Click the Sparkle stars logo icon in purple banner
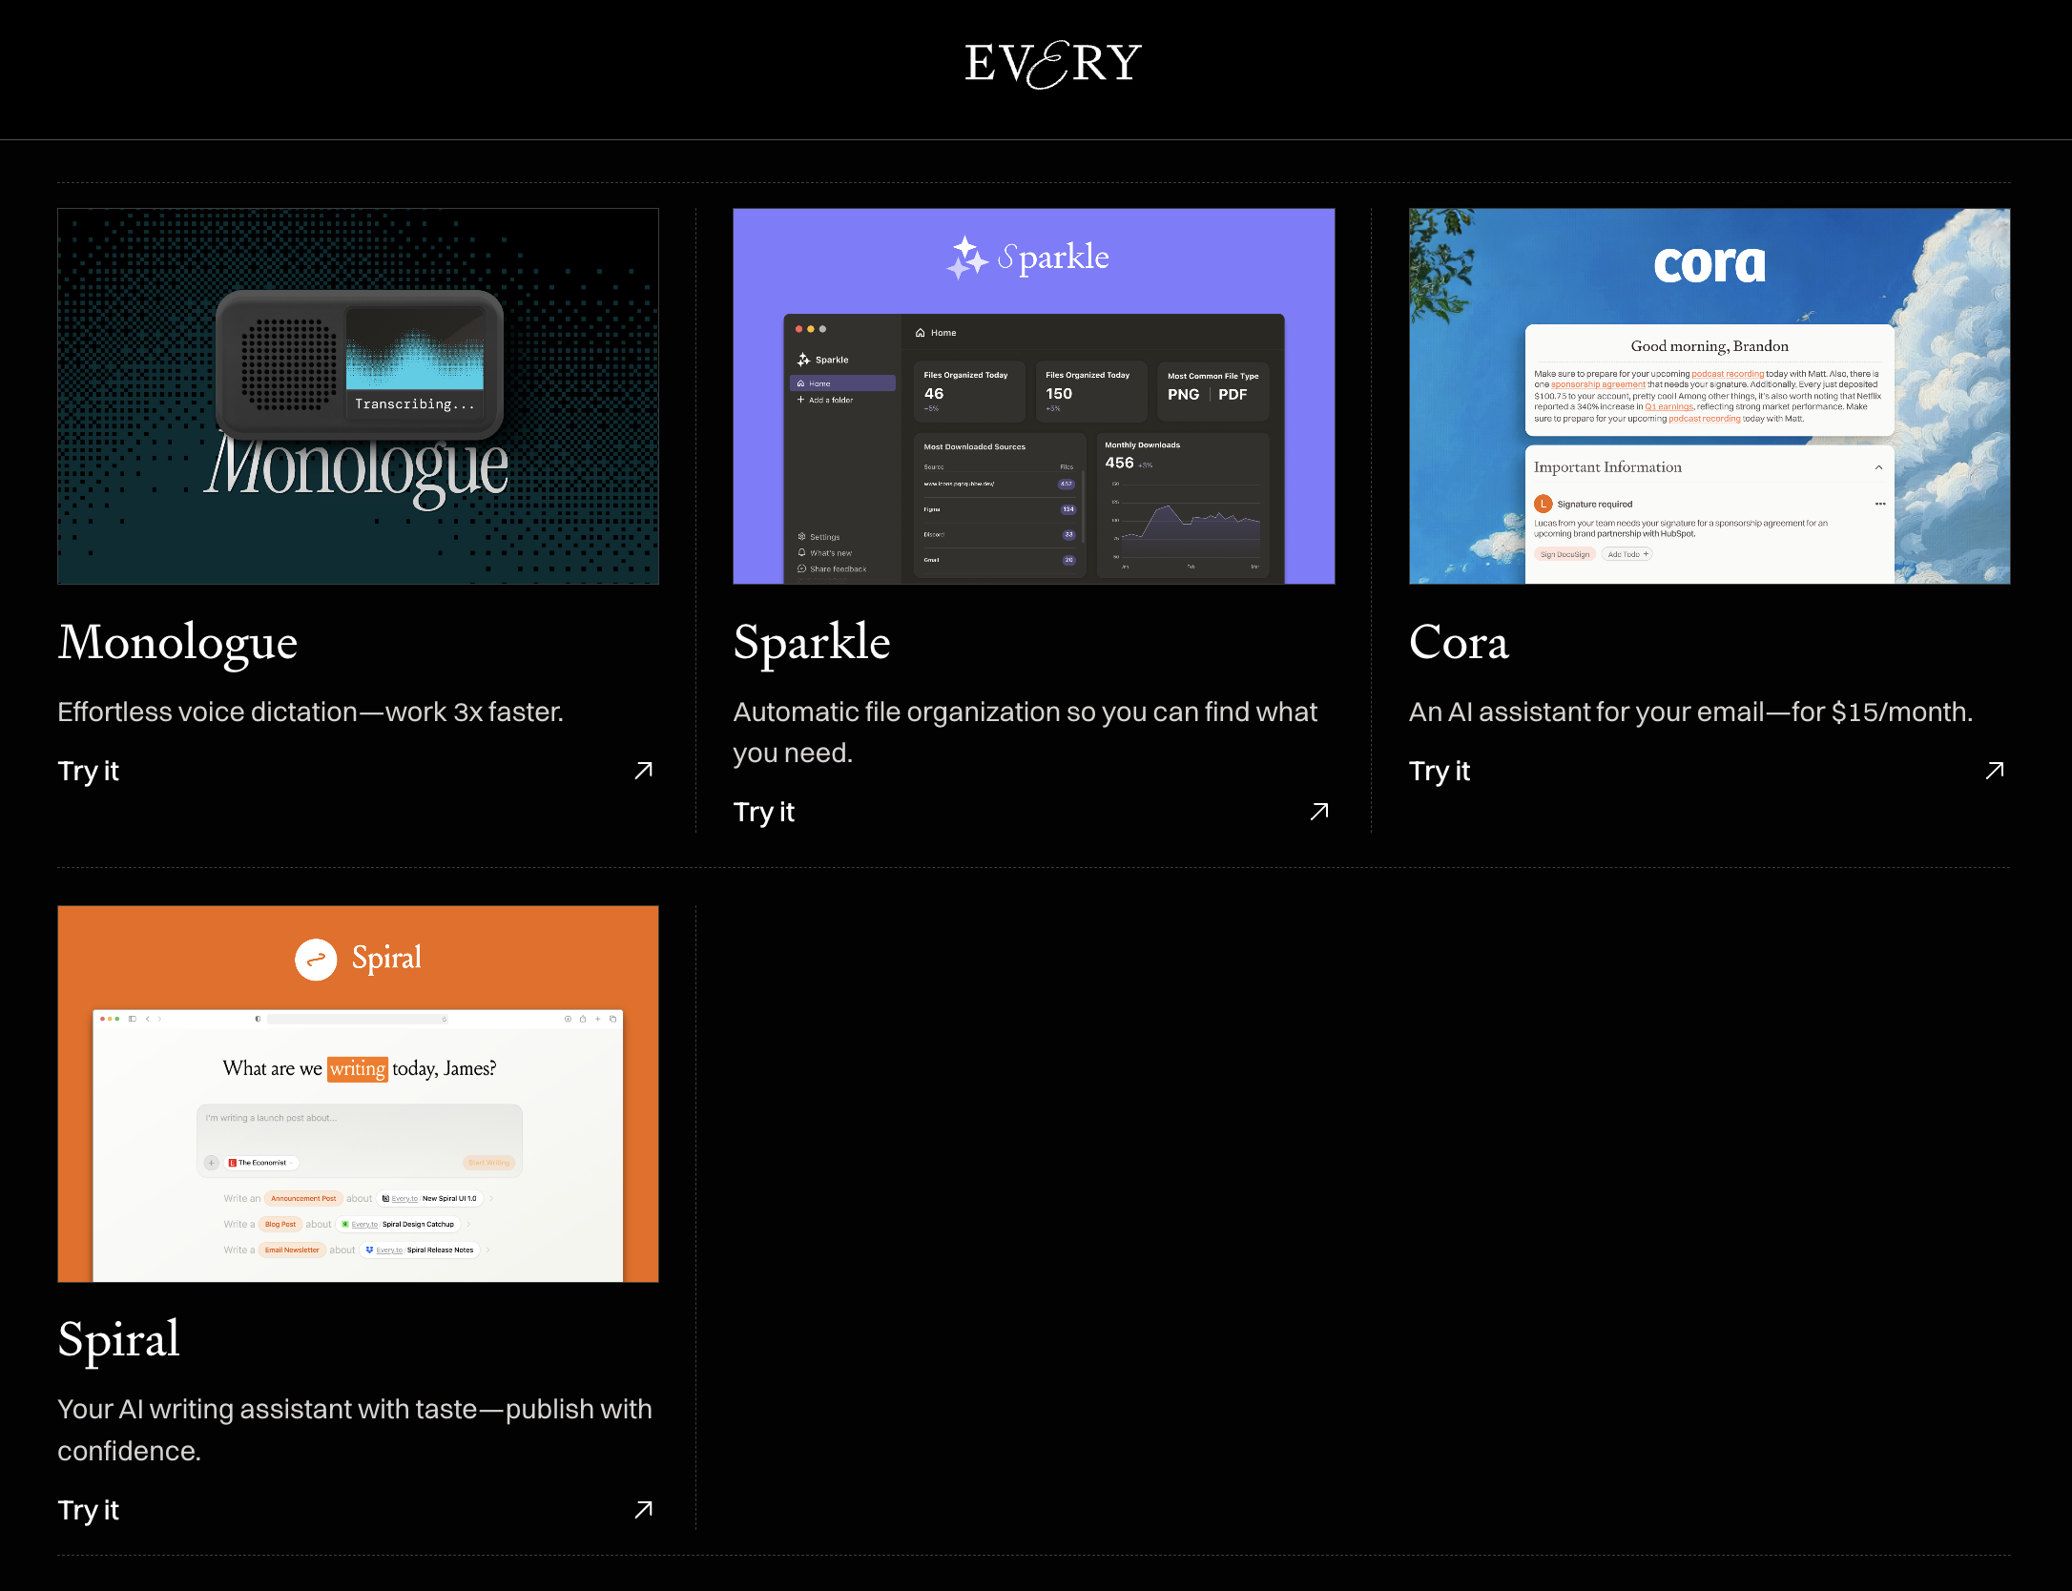2072x1591 pixels. tap(966, 258)
